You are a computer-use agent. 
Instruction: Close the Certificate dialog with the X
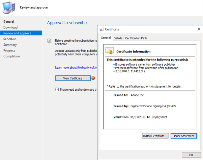point(199,29)
